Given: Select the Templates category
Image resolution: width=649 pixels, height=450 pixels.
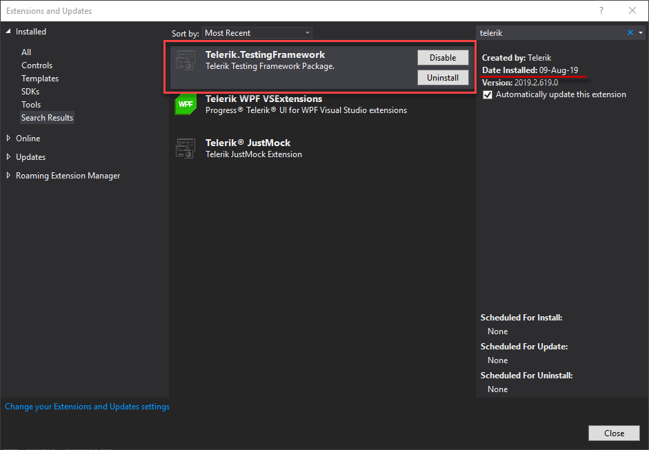Looking at the screenshot, I should point(40,79).
